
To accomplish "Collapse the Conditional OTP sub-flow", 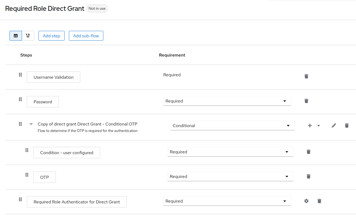I will point(31,124).
